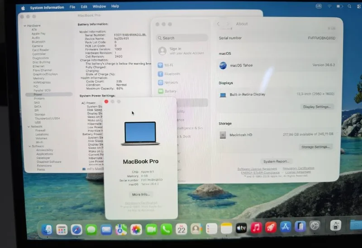Screen dimensions: 362x248
Task: Select Bluetooth in System Information sidebar
Action: [x=38, y=42]
